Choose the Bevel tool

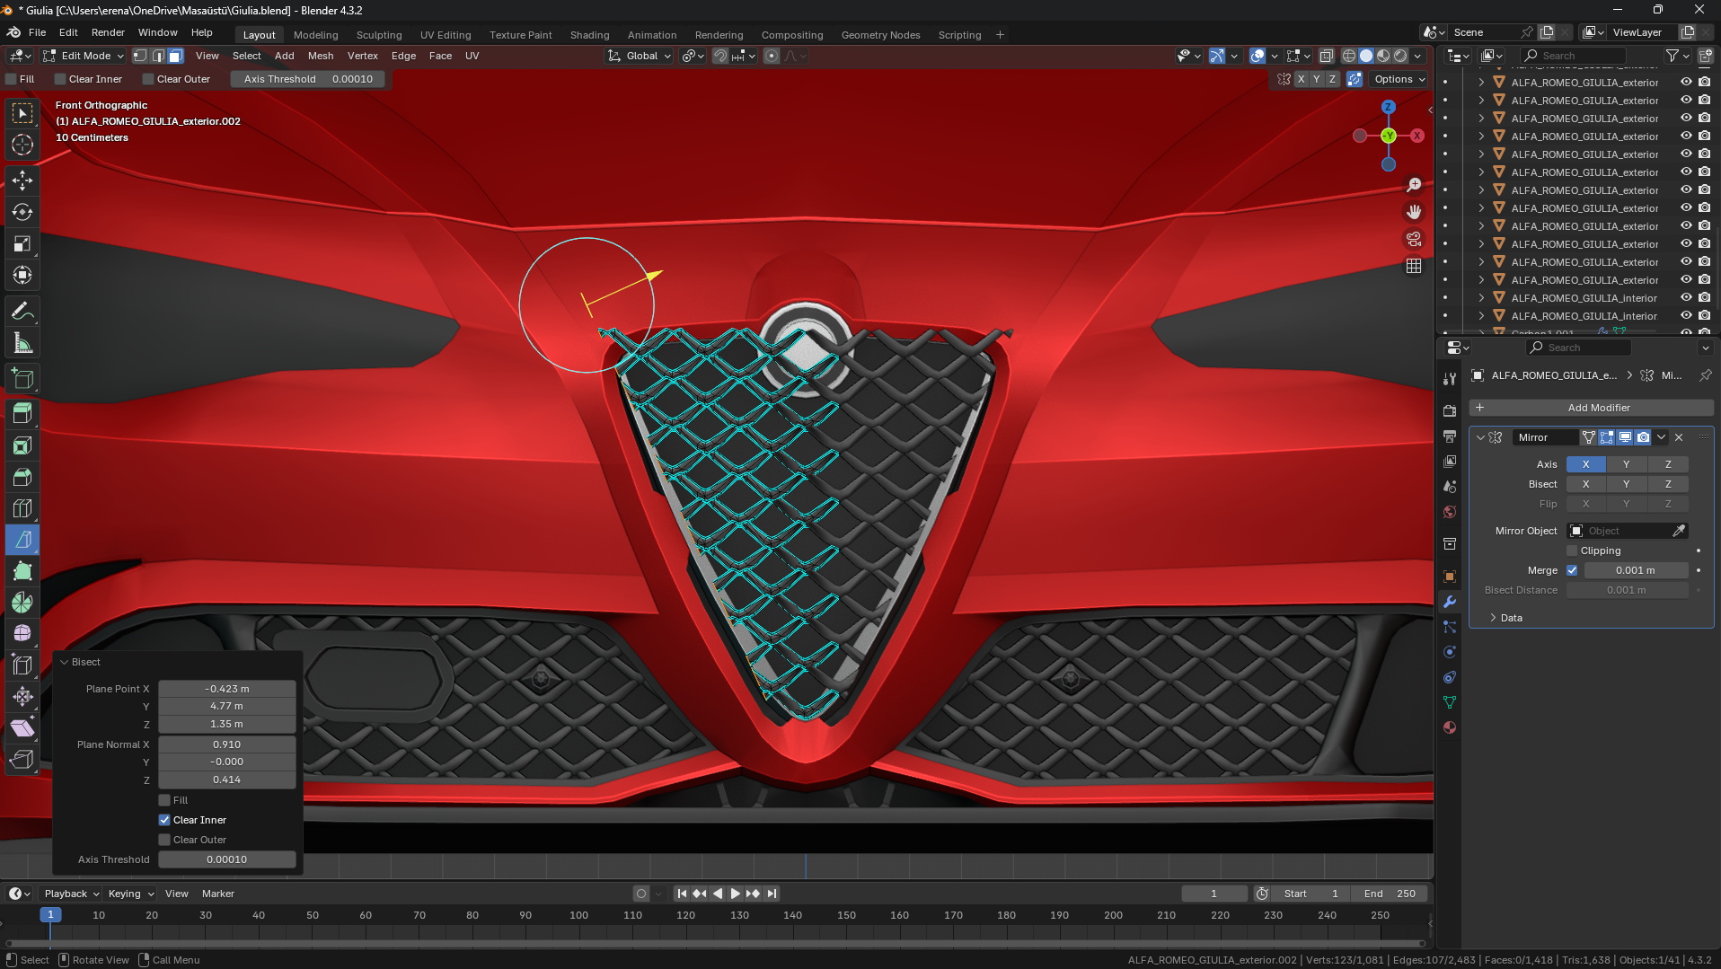pos(22,477)
